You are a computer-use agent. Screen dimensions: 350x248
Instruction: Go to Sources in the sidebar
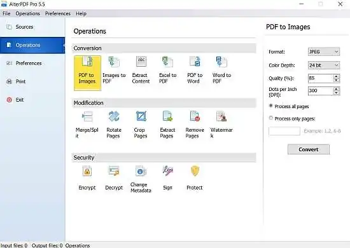[32, 27]
